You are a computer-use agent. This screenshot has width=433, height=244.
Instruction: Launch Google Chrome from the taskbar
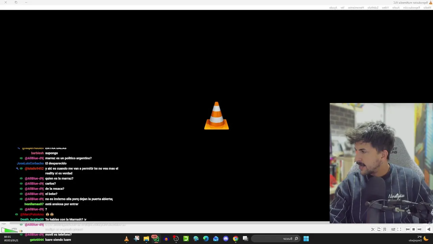(235, 239)
